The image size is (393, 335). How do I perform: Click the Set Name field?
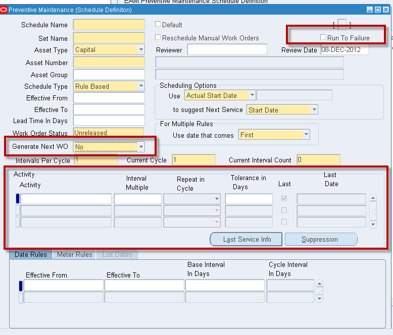pos(109,38)
